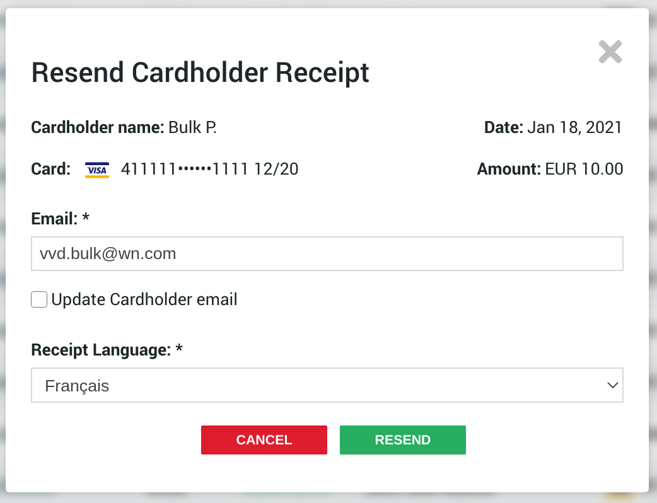The image size is (657, 503).
Task: Click the date value Jan 18, 2021
Action: pyautogui.click(x=574, y=128)
